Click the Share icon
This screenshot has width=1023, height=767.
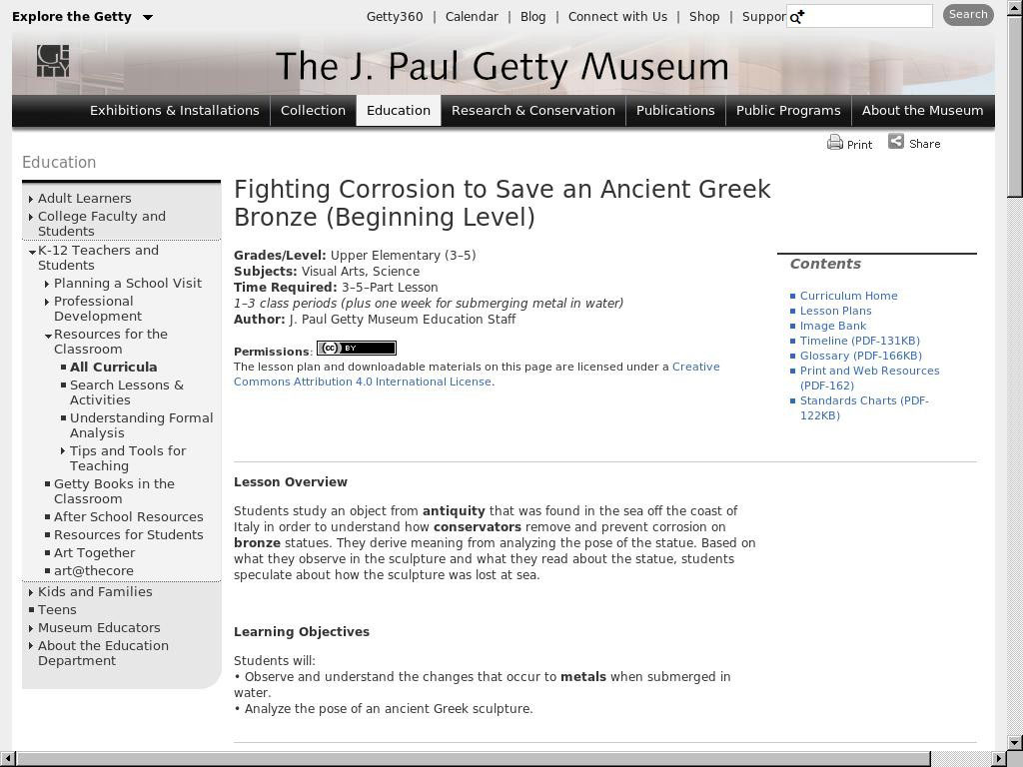pyautogui.click(x=896, y=142)
